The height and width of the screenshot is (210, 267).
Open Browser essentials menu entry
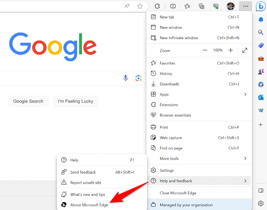pyautogui.click(x=199, y=115)
